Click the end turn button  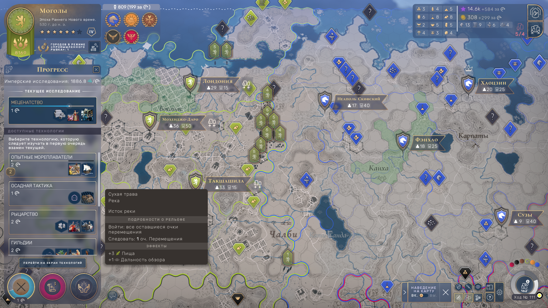point(525,285)
